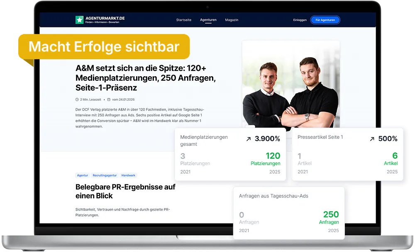The height and width of the screenshot is (252, 415).
Task: Select the Handwerk category tag
Action: 128,175
